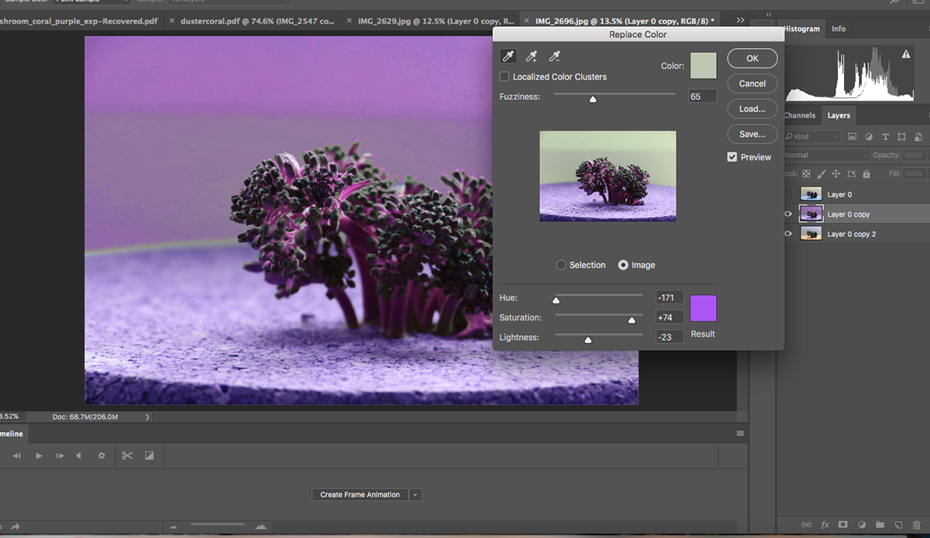Open dropdown arrow beside Create Frame Animation
Image resolution: width=930 pixels, height=538 pixels.
coord(415,495)
